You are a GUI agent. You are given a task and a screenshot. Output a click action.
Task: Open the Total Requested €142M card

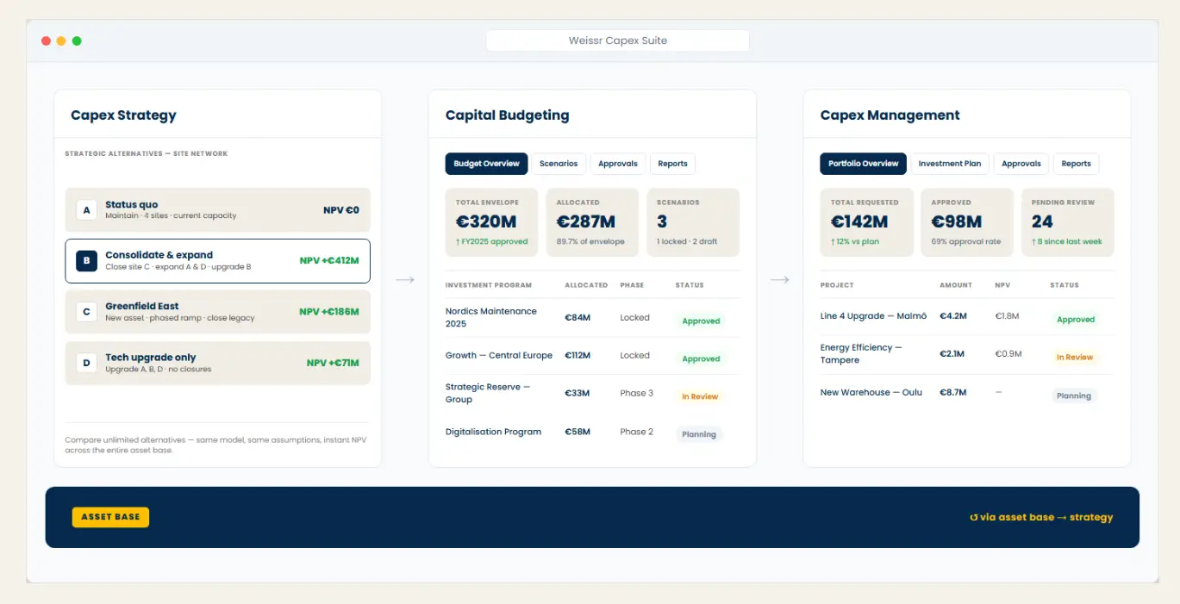(x=866, y=222)
